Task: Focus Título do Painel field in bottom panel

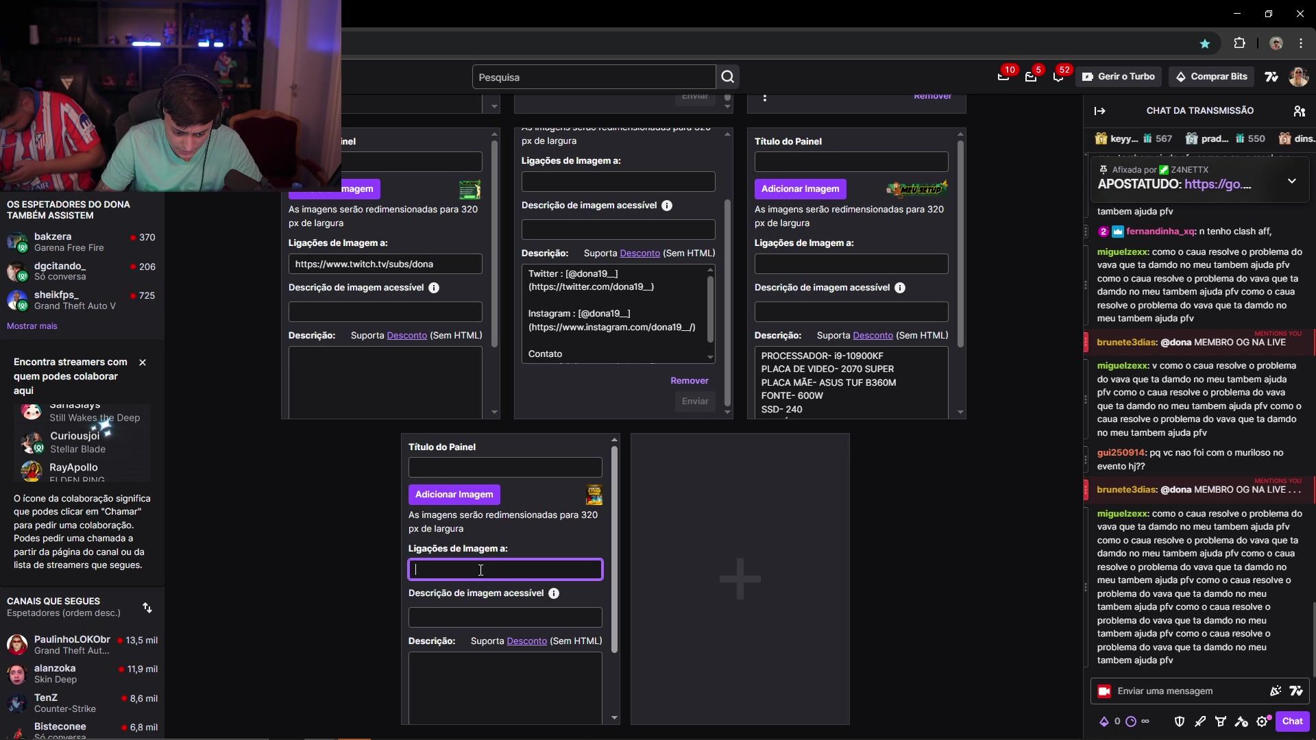Action: click(505, 467)
